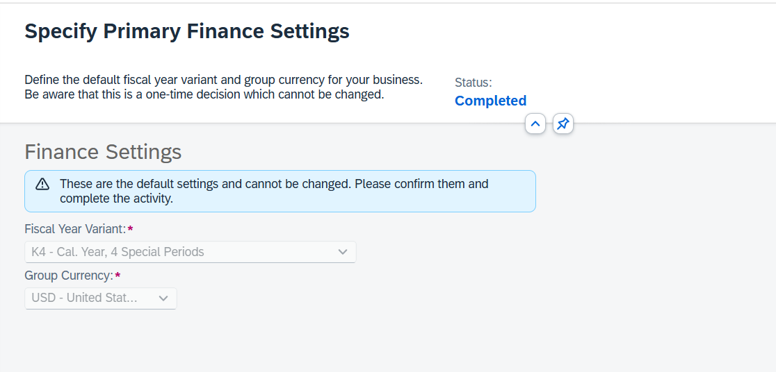Click 'K4 - Cal. Year, 4 Special Periods' value
The image size is (776, 372).
(118, 252)
